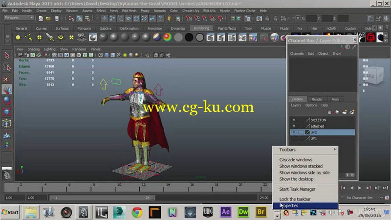Activate the Paint selection tool

(x=7, y=78)
